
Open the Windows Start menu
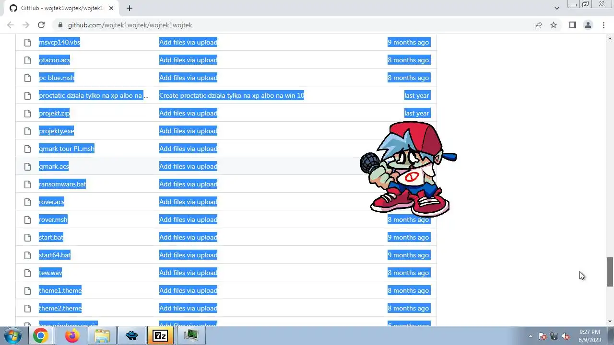(13, 335)
